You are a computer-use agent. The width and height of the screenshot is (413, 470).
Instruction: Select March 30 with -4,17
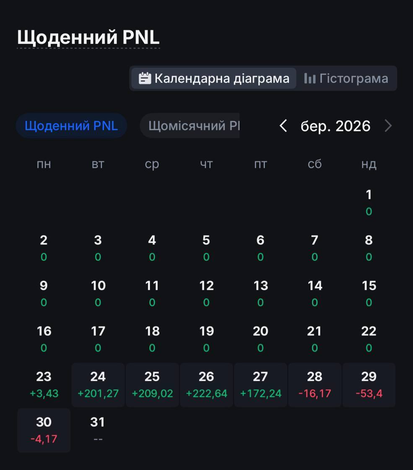[44, 430]
